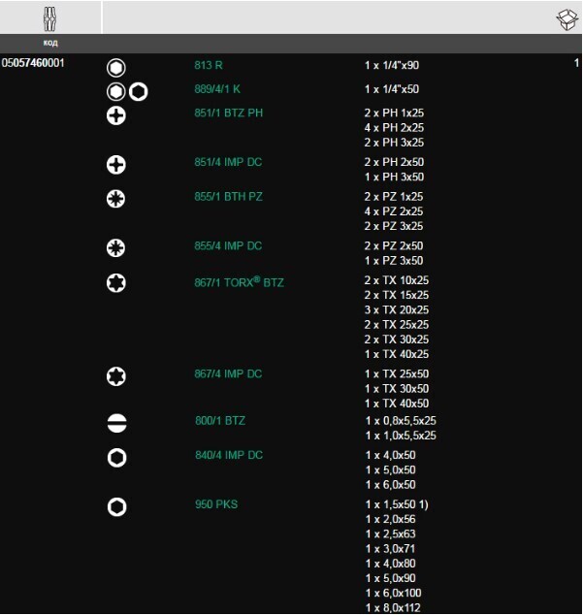Open the 889/4/1 K product link
Viewport: 583px width, 615px height.
tap(217, 89)
